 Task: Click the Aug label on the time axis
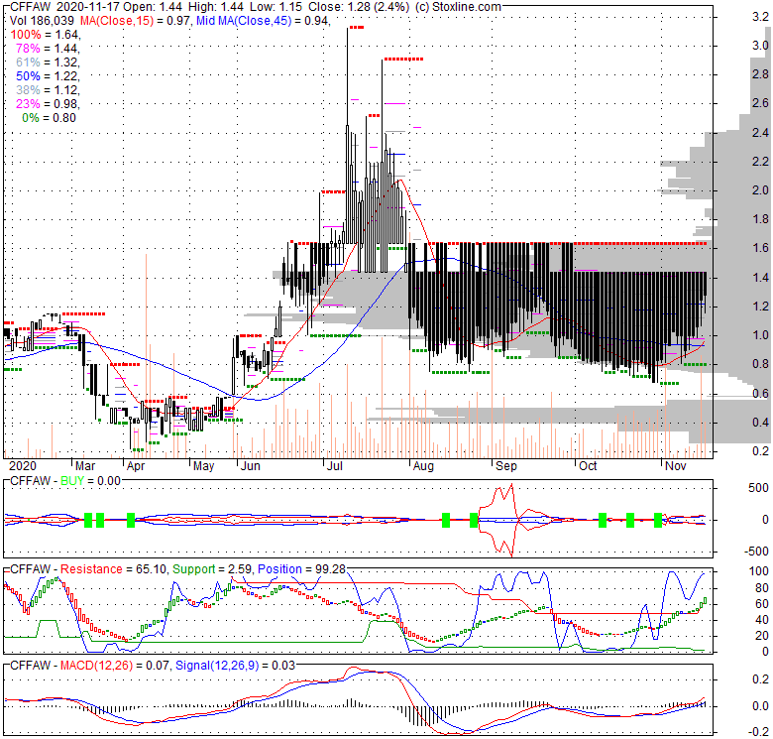[x=423, y=466]
